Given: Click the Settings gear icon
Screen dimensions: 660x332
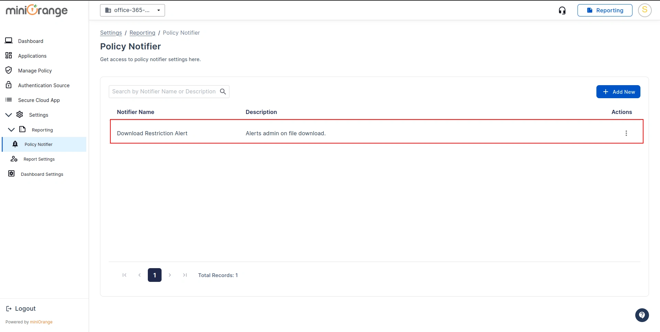Looking at the screenshot, I should point(20,114).
